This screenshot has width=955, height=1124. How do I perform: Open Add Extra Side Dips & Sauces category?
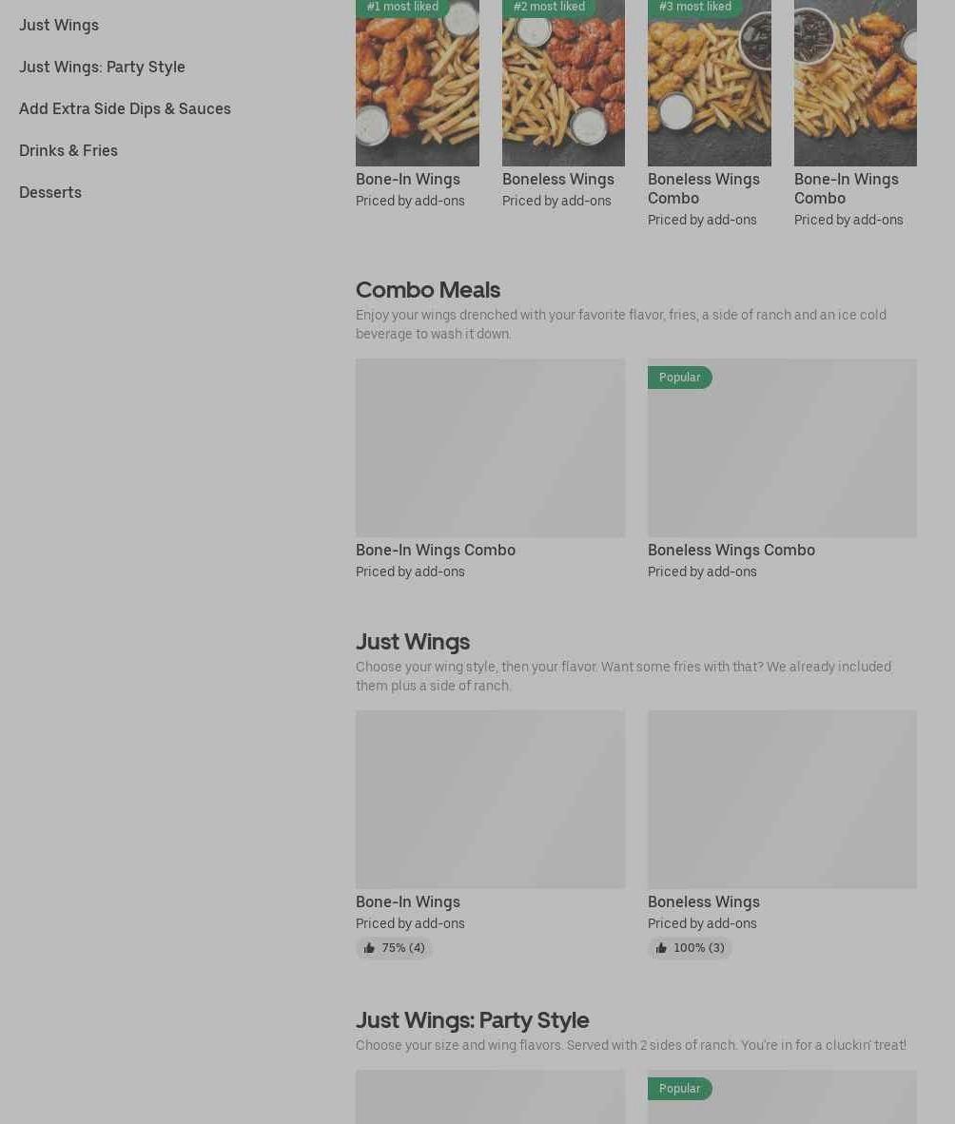125,109
